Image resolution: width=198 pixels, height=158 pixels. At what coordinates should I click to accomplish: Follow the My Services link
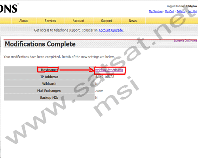click(x=156, y=11)
